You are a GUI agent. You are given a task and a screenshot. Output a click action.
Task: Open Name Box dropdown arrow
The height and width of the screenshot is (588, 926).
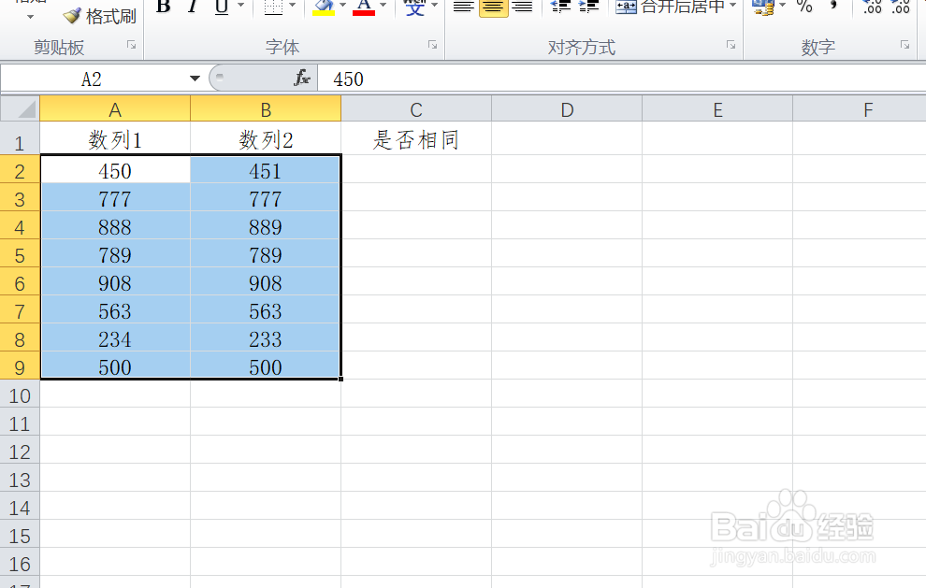(x=195, y=79)
